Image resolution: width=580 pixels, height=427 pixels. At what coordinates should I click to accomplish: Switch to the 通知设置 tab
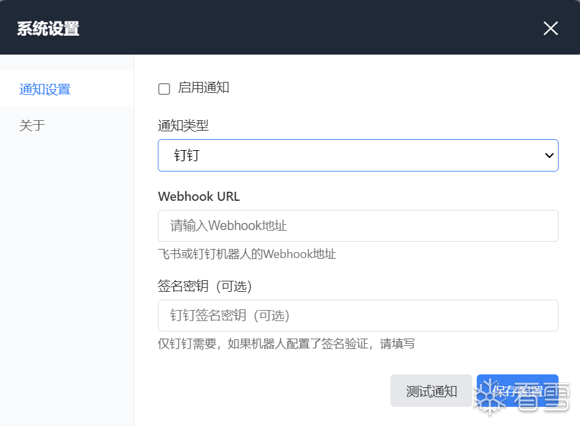[45, 89]
